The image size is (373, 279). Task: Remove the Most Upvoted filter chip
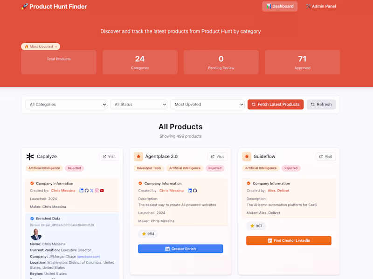coord(56,47)
